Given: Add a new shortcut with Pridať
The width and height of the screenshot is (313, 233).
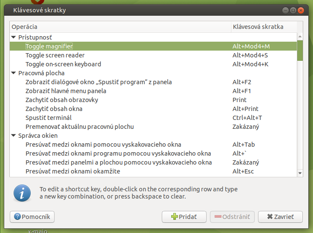Looking at the screenshot, I should tap(184, 217).
